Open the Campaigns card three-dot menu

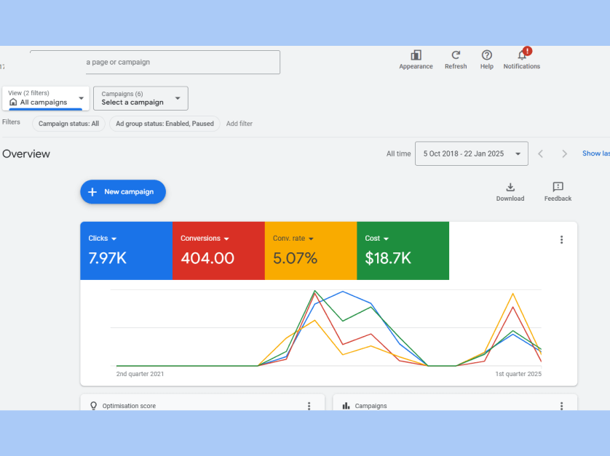[561, 406]
